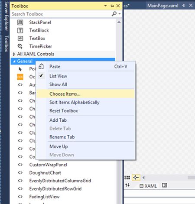This screenshot has height=204, width=195.
Task: Click the EvenlyDistributedRowGrid icon
Action: (20, 189)
